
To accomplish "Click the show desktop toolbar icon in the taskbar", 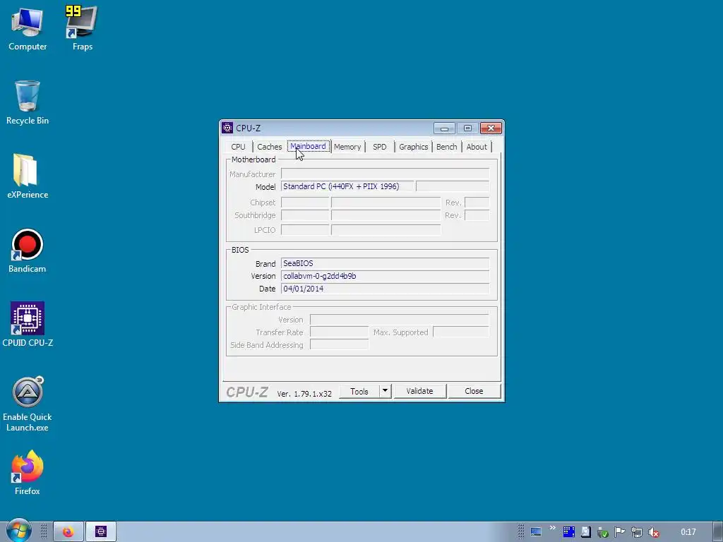I will tap(535, 532).
